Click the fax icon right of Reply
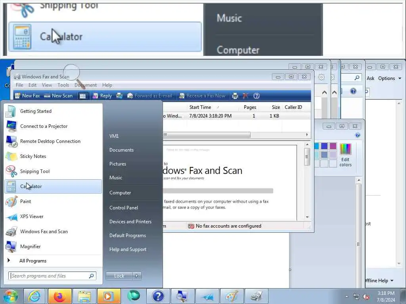 pos(119,96)
